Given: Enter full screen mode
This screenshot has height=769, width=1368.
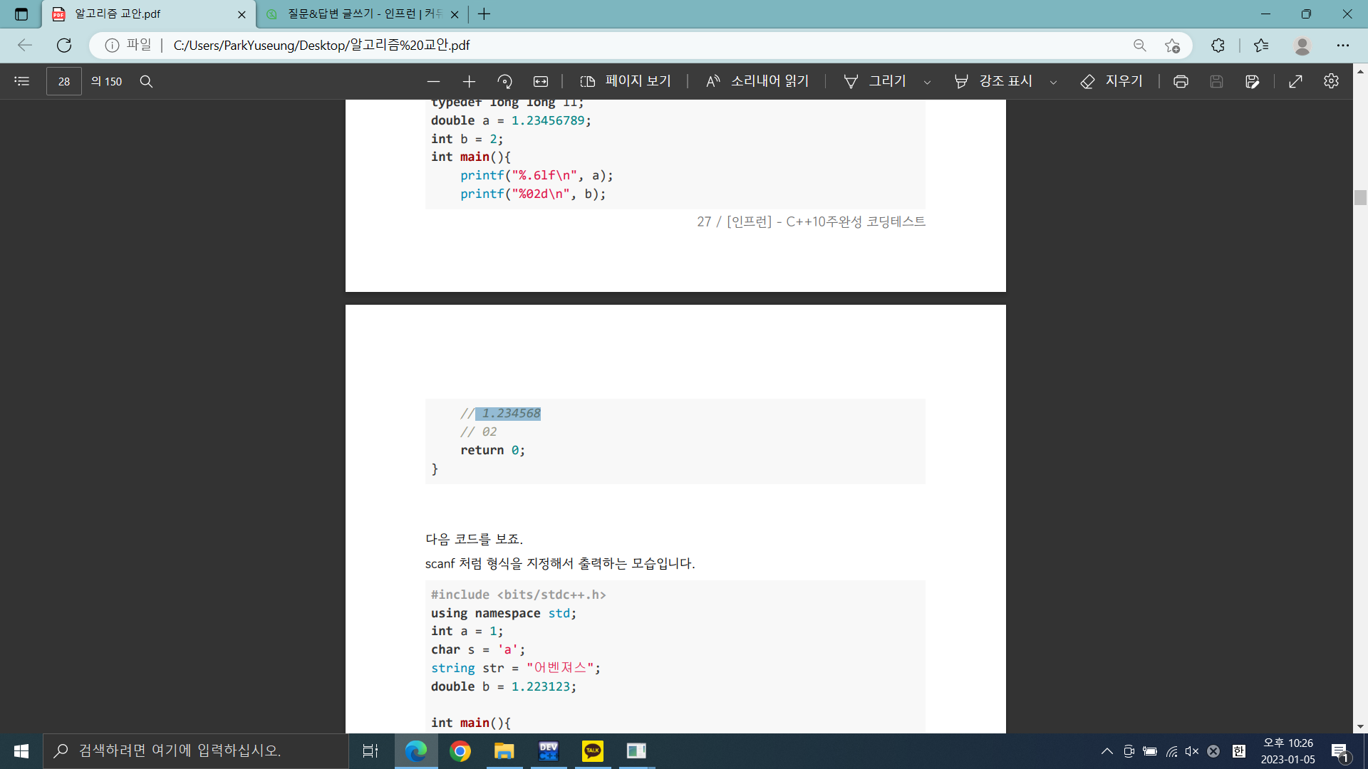Looking at the screenshot, I should [1295, 81].
